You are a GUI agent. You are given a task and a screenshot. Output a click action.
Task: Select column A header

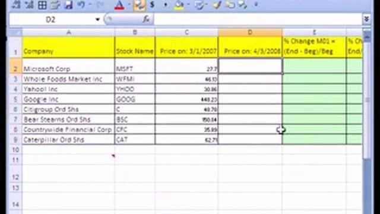69,32
